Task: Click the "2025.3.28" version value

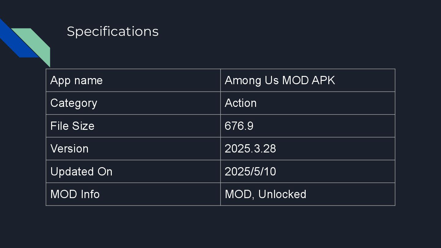Action: tap(250, 149)
